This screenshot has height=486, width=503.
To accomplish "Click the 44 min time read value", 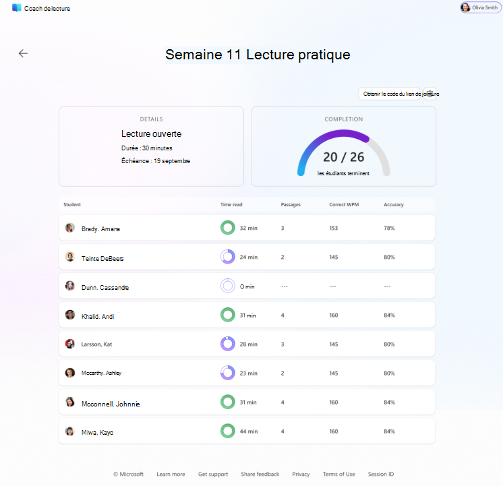I will pos(249,431).
